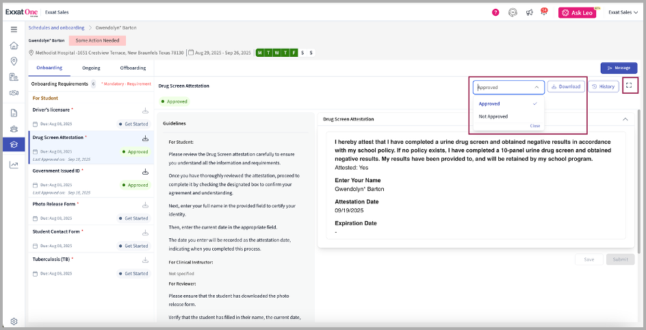This screenshot has height=330, width=646.
Task: Open the Exxat Sales account dropdown
Action: [623, 12]
